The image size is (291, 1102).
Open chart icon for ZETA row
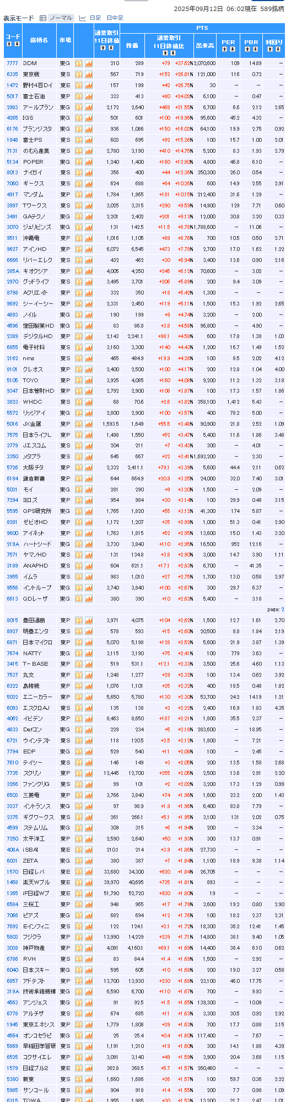click(89, 860)
